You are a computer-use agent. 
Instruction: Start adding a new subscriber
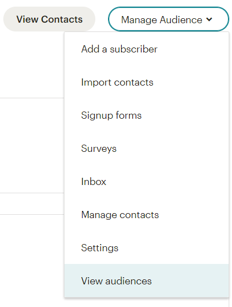coord(147,49)
